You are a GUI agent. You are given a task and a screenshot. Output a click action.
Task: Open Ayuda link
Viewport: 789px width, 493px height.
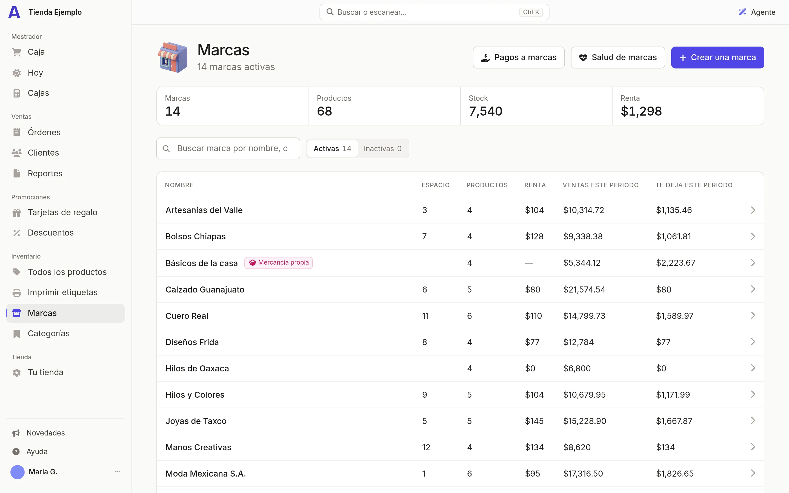tap(37, 452)
